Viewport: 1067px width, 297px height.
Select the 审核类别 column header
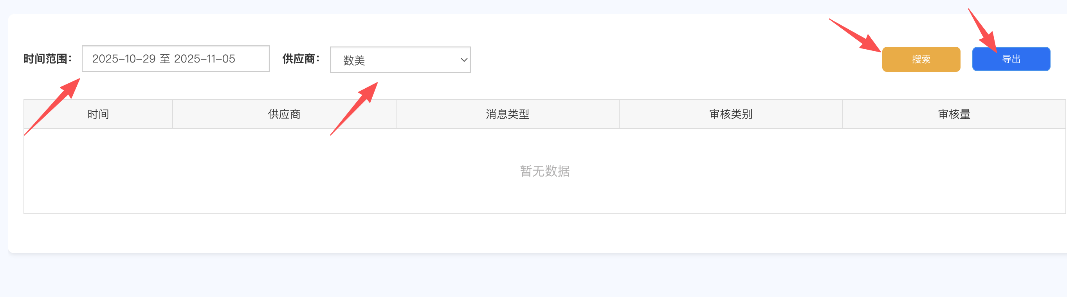[731, 114]
